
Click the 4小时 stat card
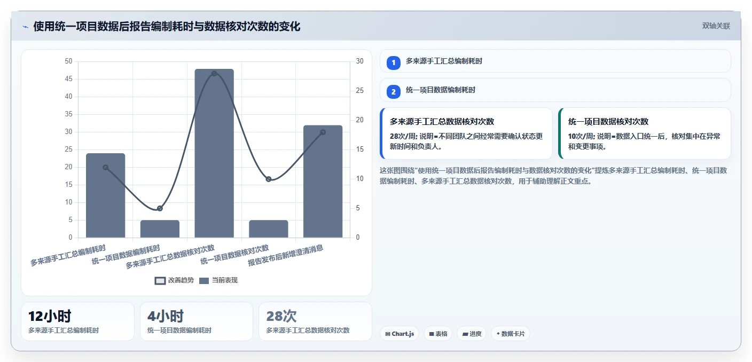197,321
